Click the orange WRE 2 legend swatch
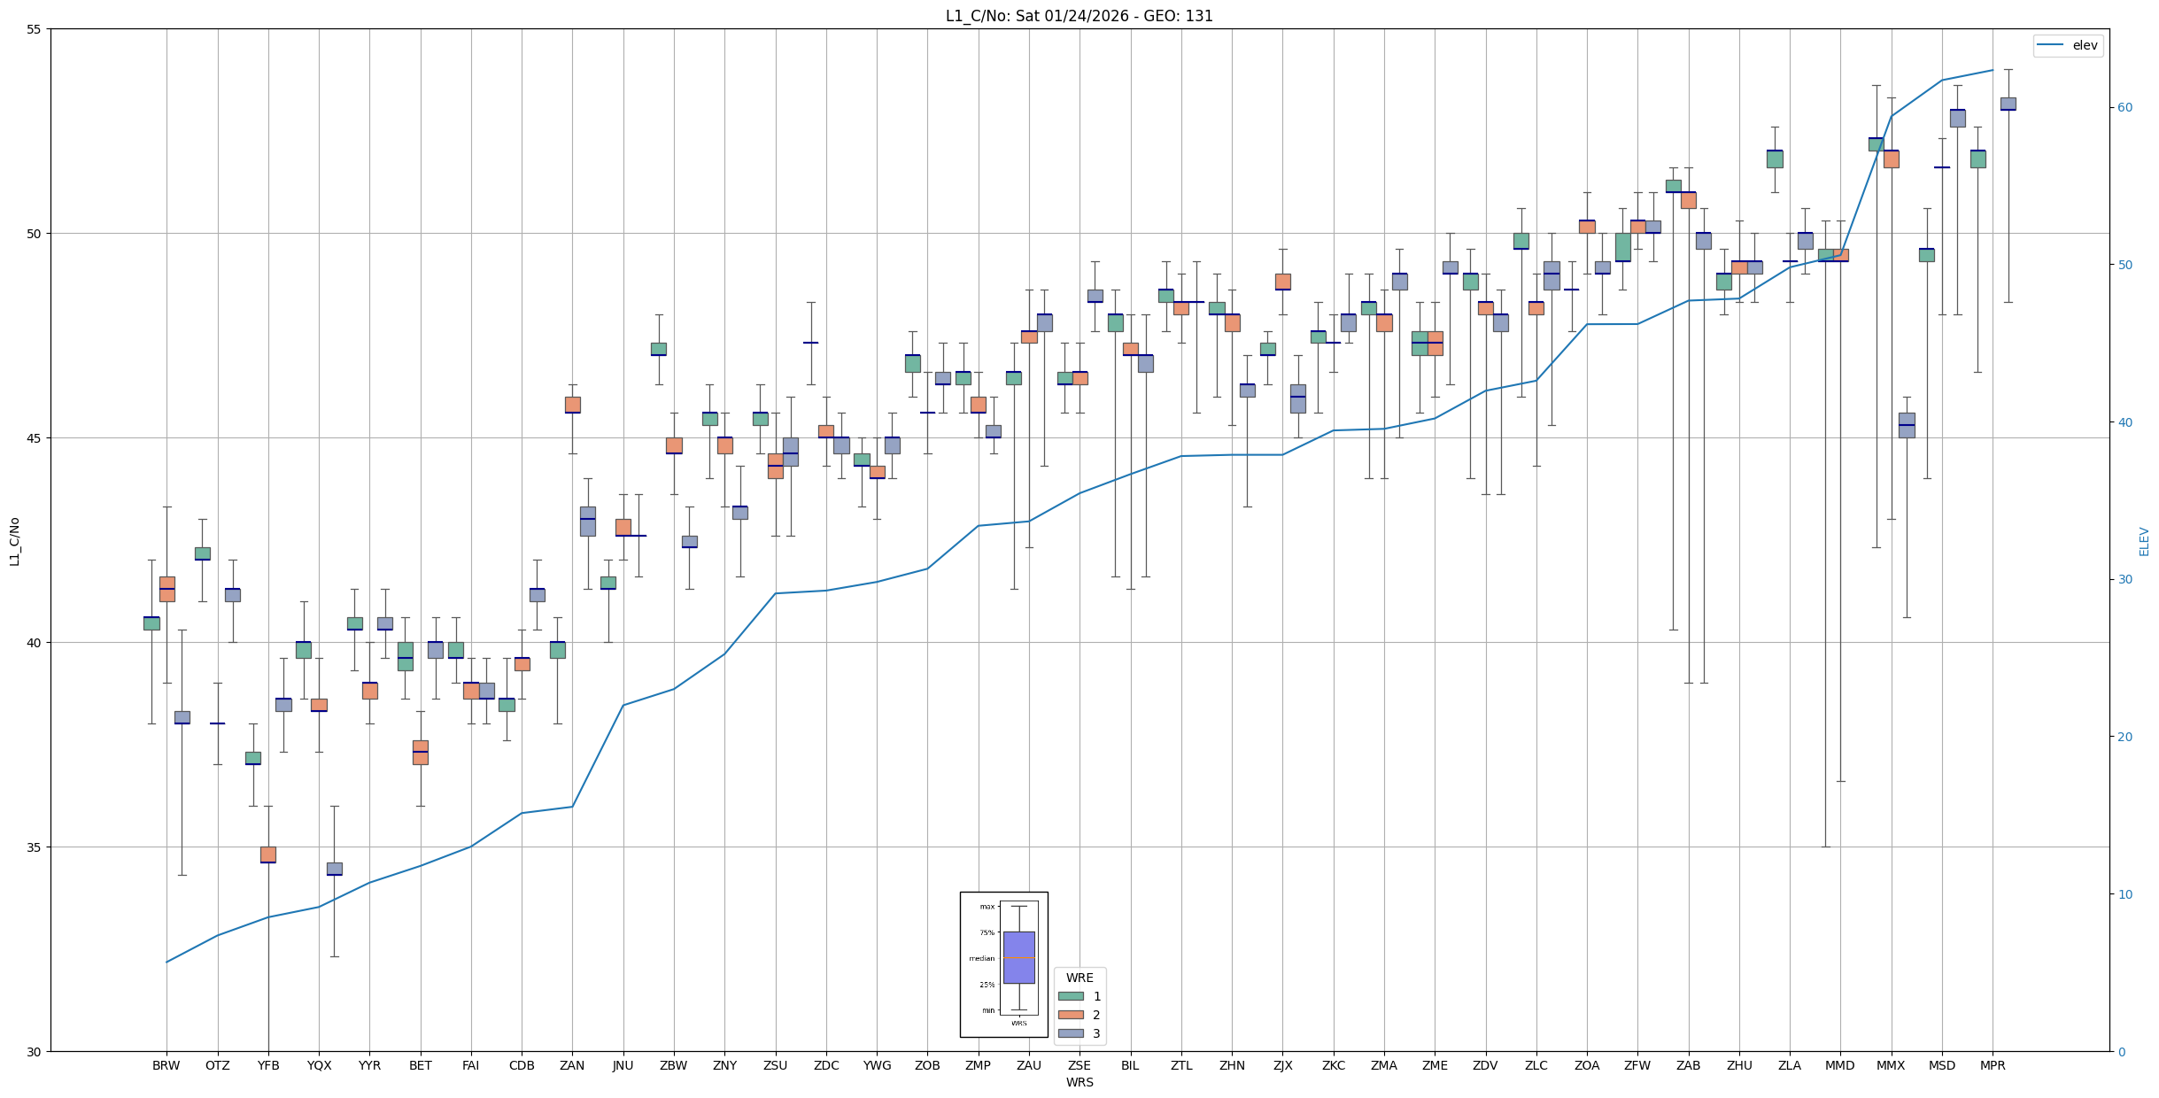2159x1098 pixels. click(1070, 1015)
